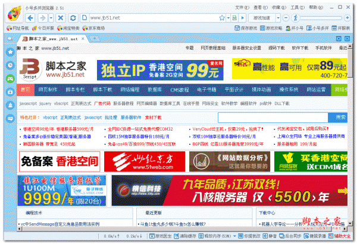Click the 免备案 香港空间 banner
Viewport: 357px width, 244px height.
[59, 161]
